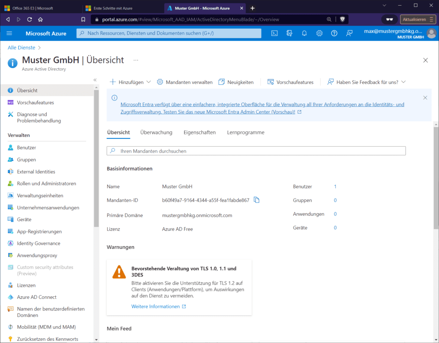Bookmark this page in the address bar
This screenshot has width=439, height=343.
pyautogui.click(x=83, y=19)
